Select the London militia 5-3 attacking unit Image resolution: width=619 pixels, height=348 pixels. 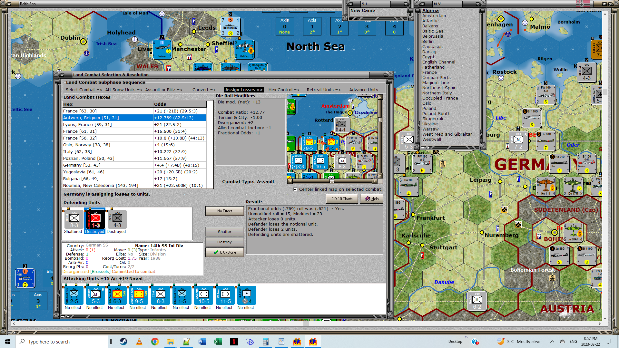click(x=95, y=295)
